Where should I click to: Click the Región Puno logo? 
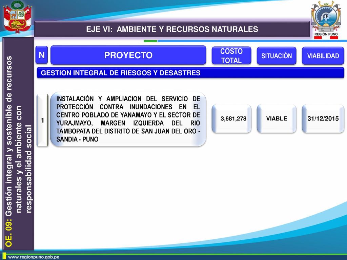pos(326,20)
